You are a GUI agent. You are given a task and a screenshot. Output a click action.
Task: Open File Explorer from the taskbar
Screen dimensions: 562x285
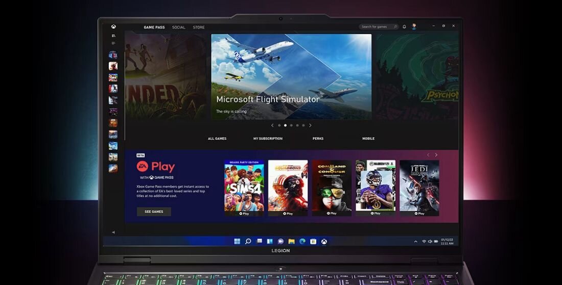point(291,241)
